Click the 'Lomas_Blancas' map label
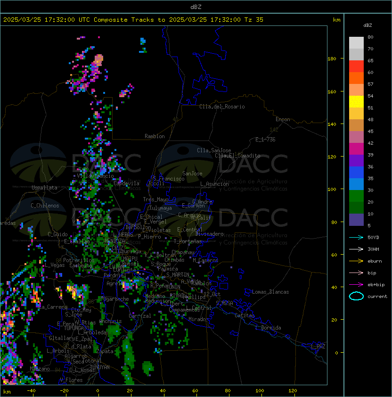 270,292
